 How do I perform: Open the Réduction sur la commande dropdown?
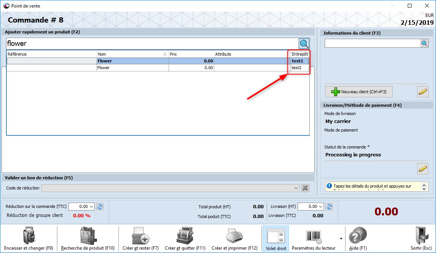coord(91,206)
